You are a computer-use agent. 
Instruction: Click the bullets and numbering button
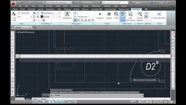pyautogui.click(x=76, y=13)
